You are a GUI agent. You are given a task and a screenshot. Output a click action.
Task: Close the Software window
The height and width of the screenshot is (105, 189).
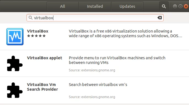(x=186, y=6)
